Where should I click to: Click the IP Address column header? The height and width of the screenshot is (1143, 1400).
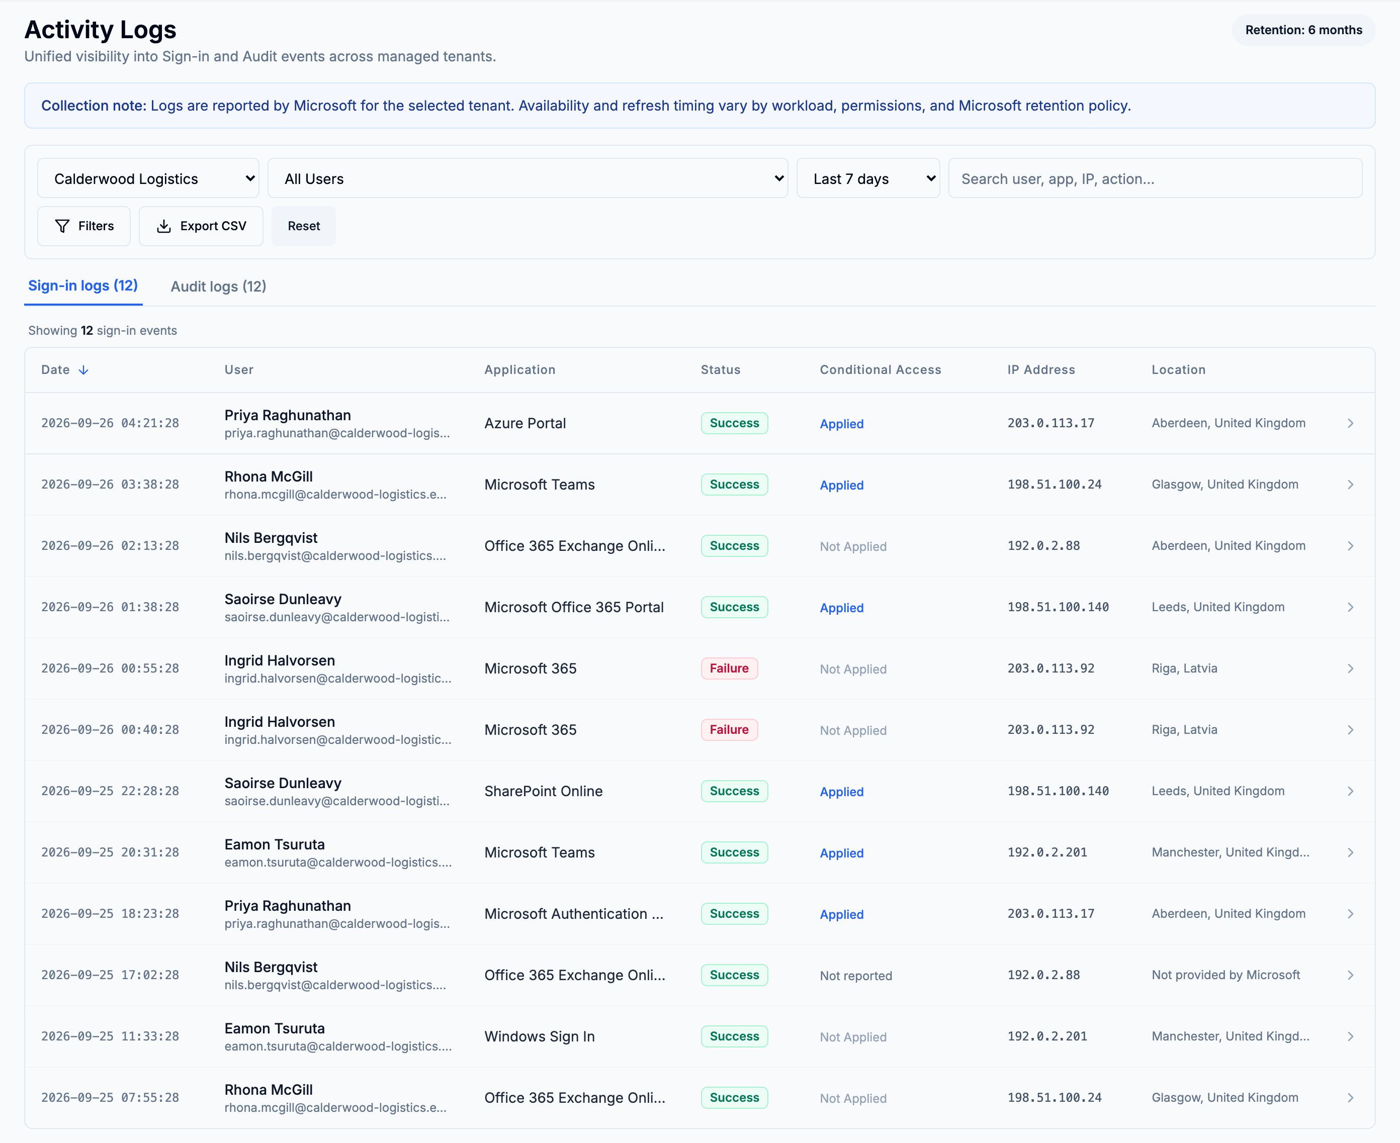pos(1041,370)
